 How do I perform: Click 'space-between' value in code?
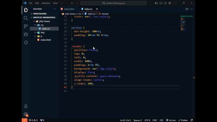(x=109, y=76)
